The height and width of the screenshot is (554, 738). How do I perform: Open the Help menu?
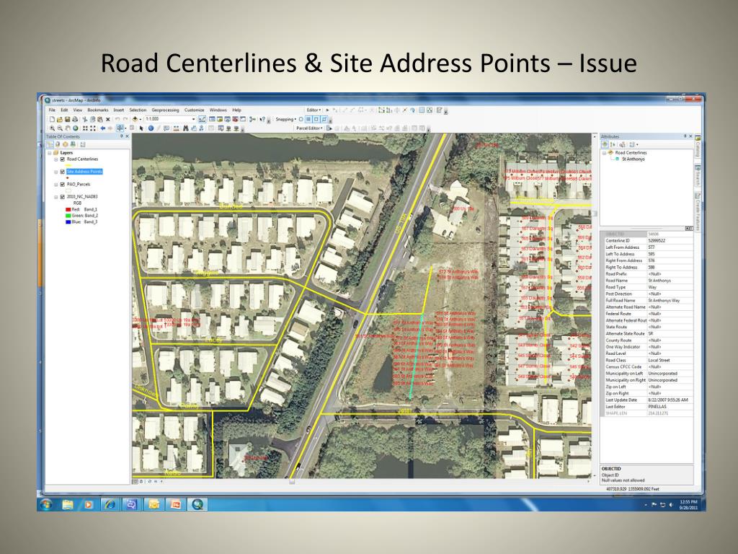pyautogui.click(x=236, y=110)
